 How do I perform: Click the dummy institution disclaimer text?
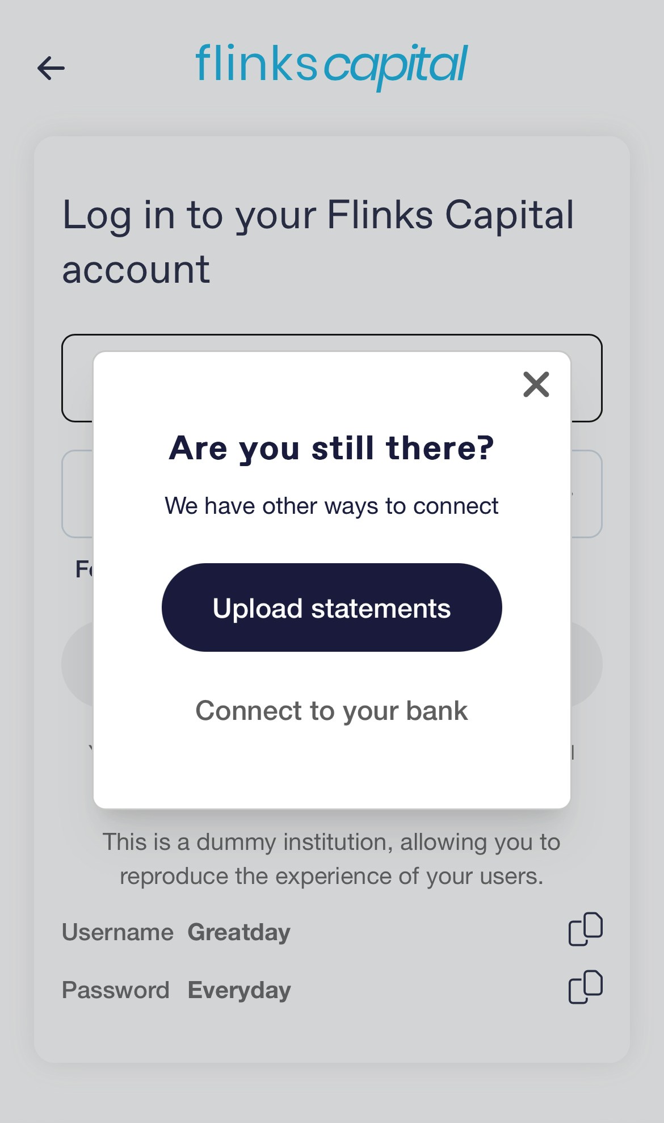(331, 858)
